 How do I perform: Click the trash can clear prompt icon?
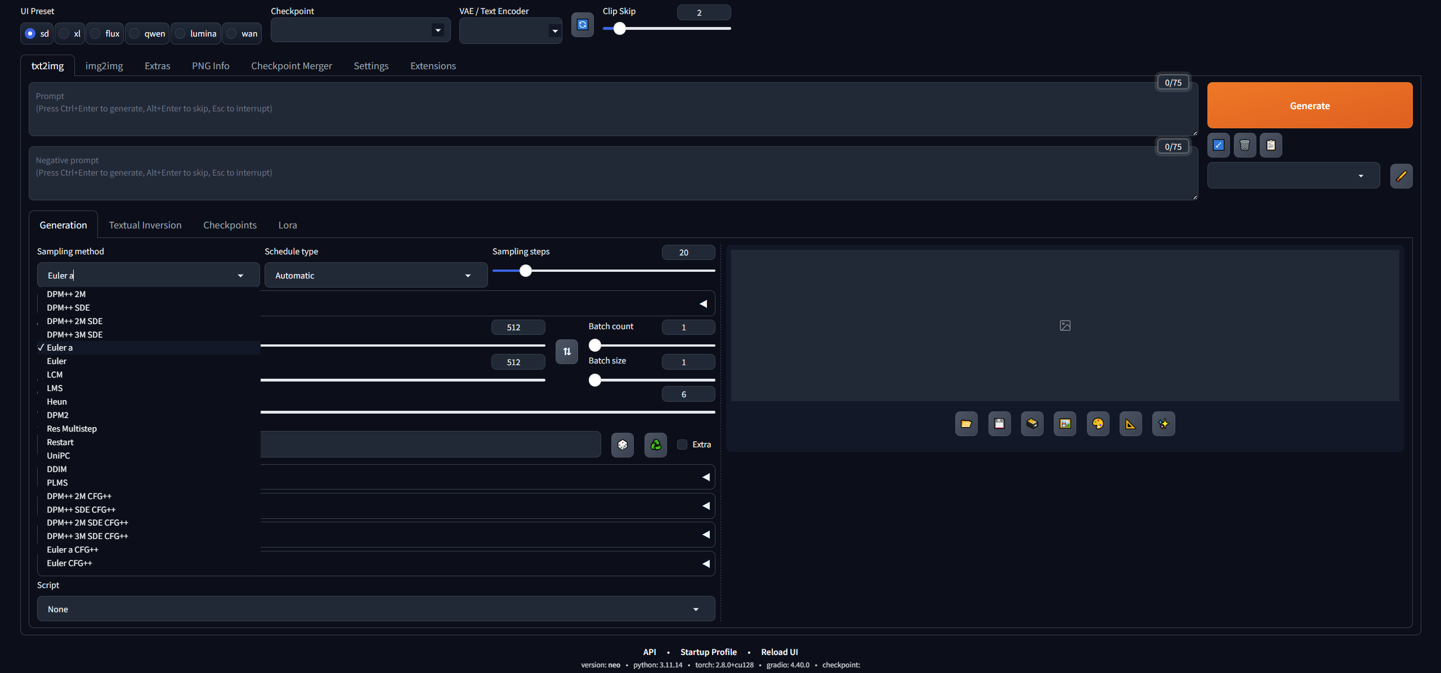pyautogui.click(x=1245, y=145)
